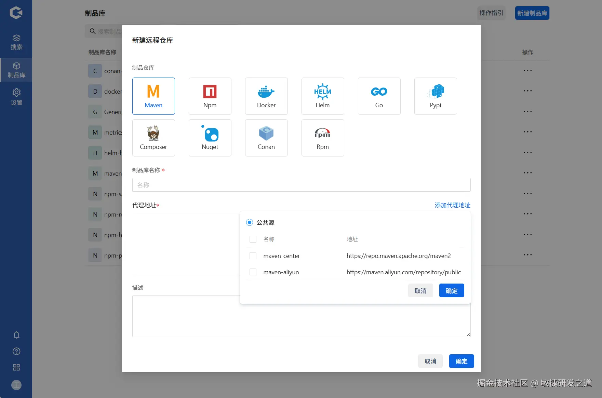Open actions menu for metrics row

[527, 132]
